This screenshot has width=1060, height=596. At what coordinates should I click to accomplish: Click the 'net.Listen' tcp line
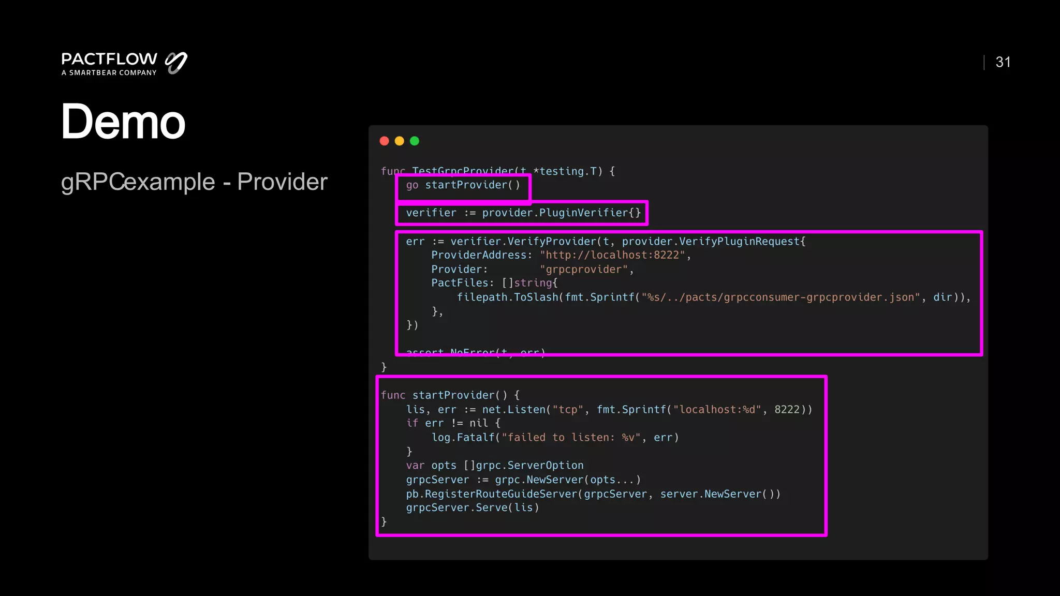[x=609, y=410]
